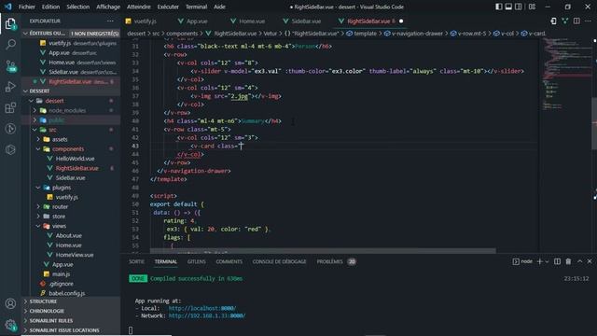The height and width of the screenshot is (336, 597).
Task: Open the Exécuter menu
Action: coord(168,7)
